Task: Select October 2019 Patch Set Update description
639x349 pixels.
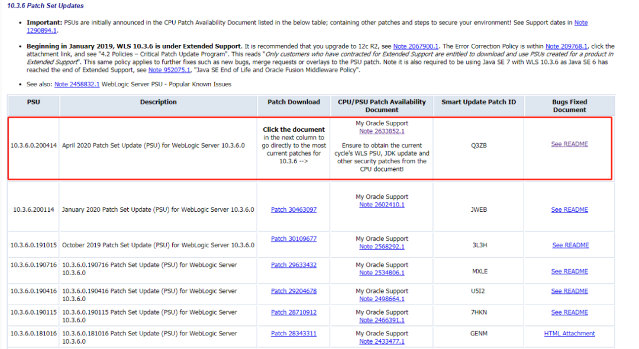Action: (158, 245)
